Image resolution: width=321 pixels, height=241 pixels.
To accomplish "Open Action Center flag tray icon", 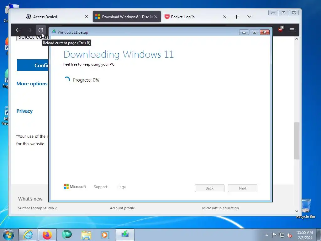I will (274, 235).
